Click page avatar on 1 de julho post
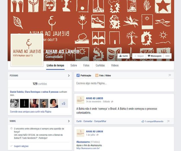Viewport: 181px width, 151px height. pos(80,133)
